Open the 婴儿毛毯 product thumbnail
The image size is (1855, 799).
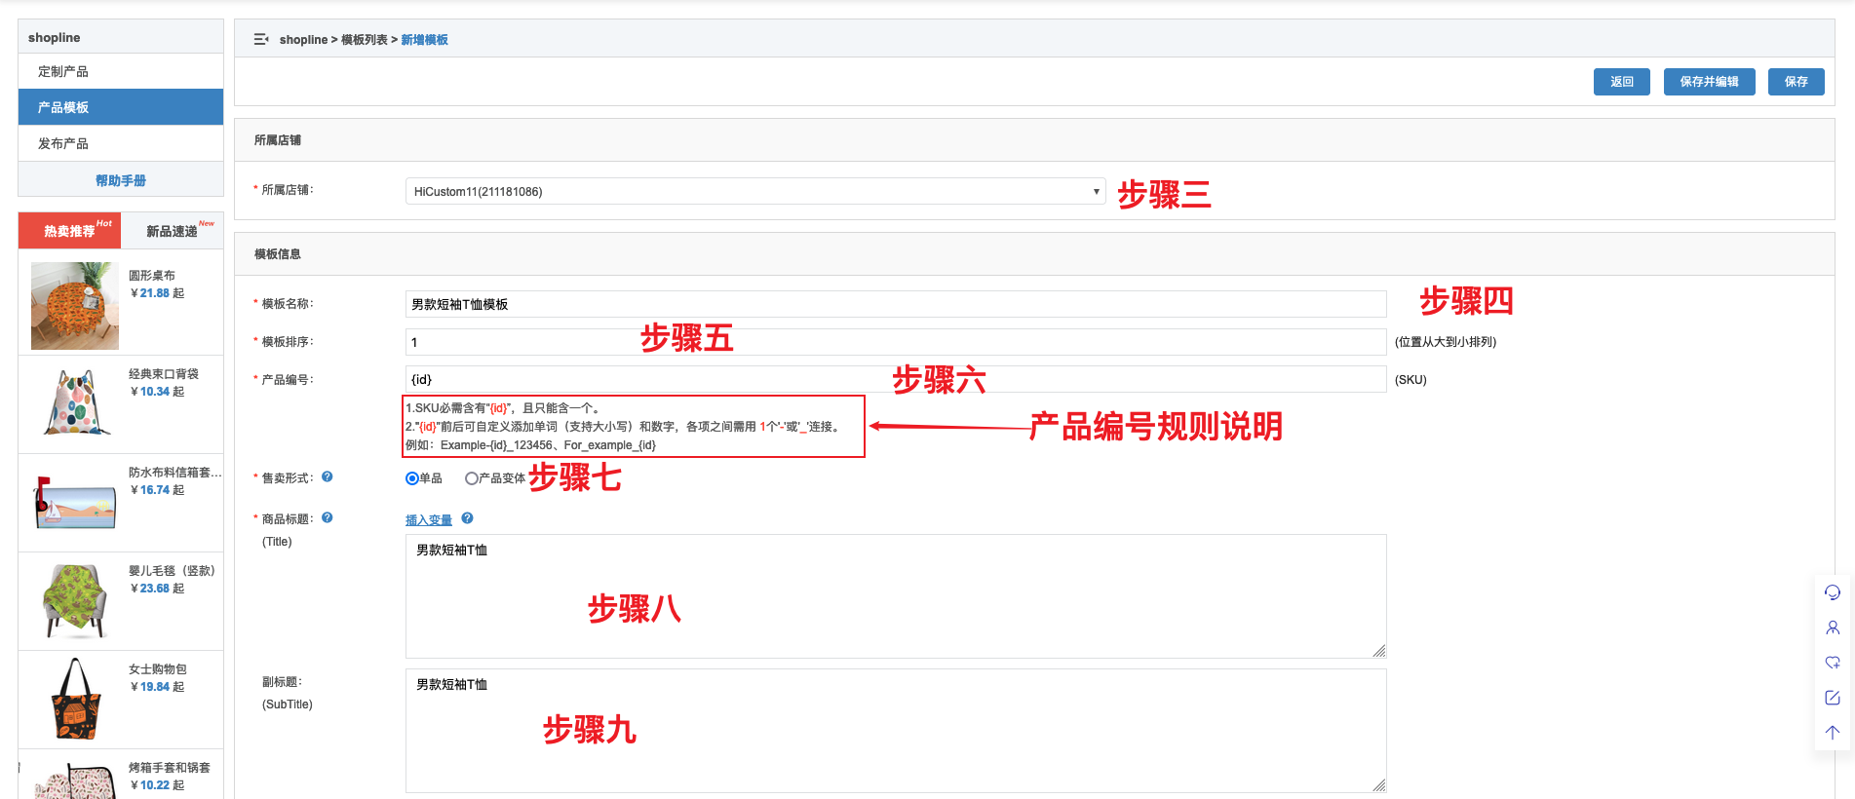tap(75, 600)
